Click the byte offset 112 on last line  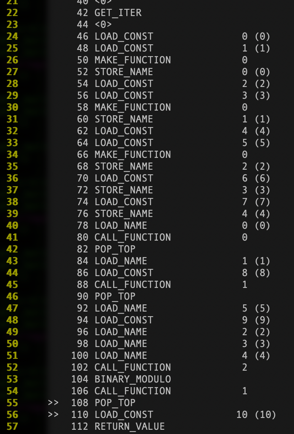pyautogui.click(x=80, y=426)
